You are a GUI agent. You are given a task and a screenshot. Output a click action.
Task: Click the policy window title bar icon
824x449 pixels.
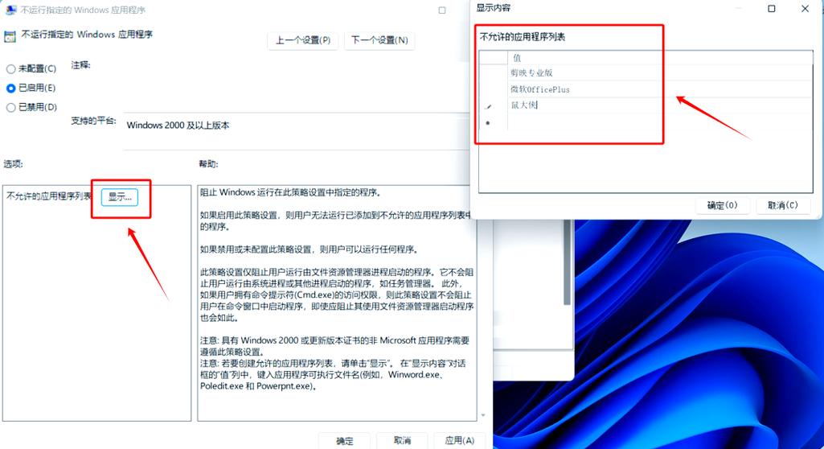coord(10,10)
